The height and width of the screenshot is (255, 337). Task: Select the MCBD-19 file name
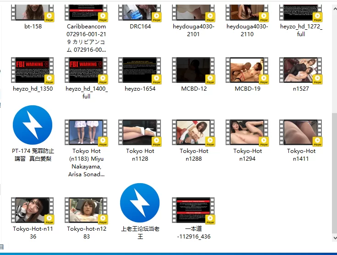248,89
